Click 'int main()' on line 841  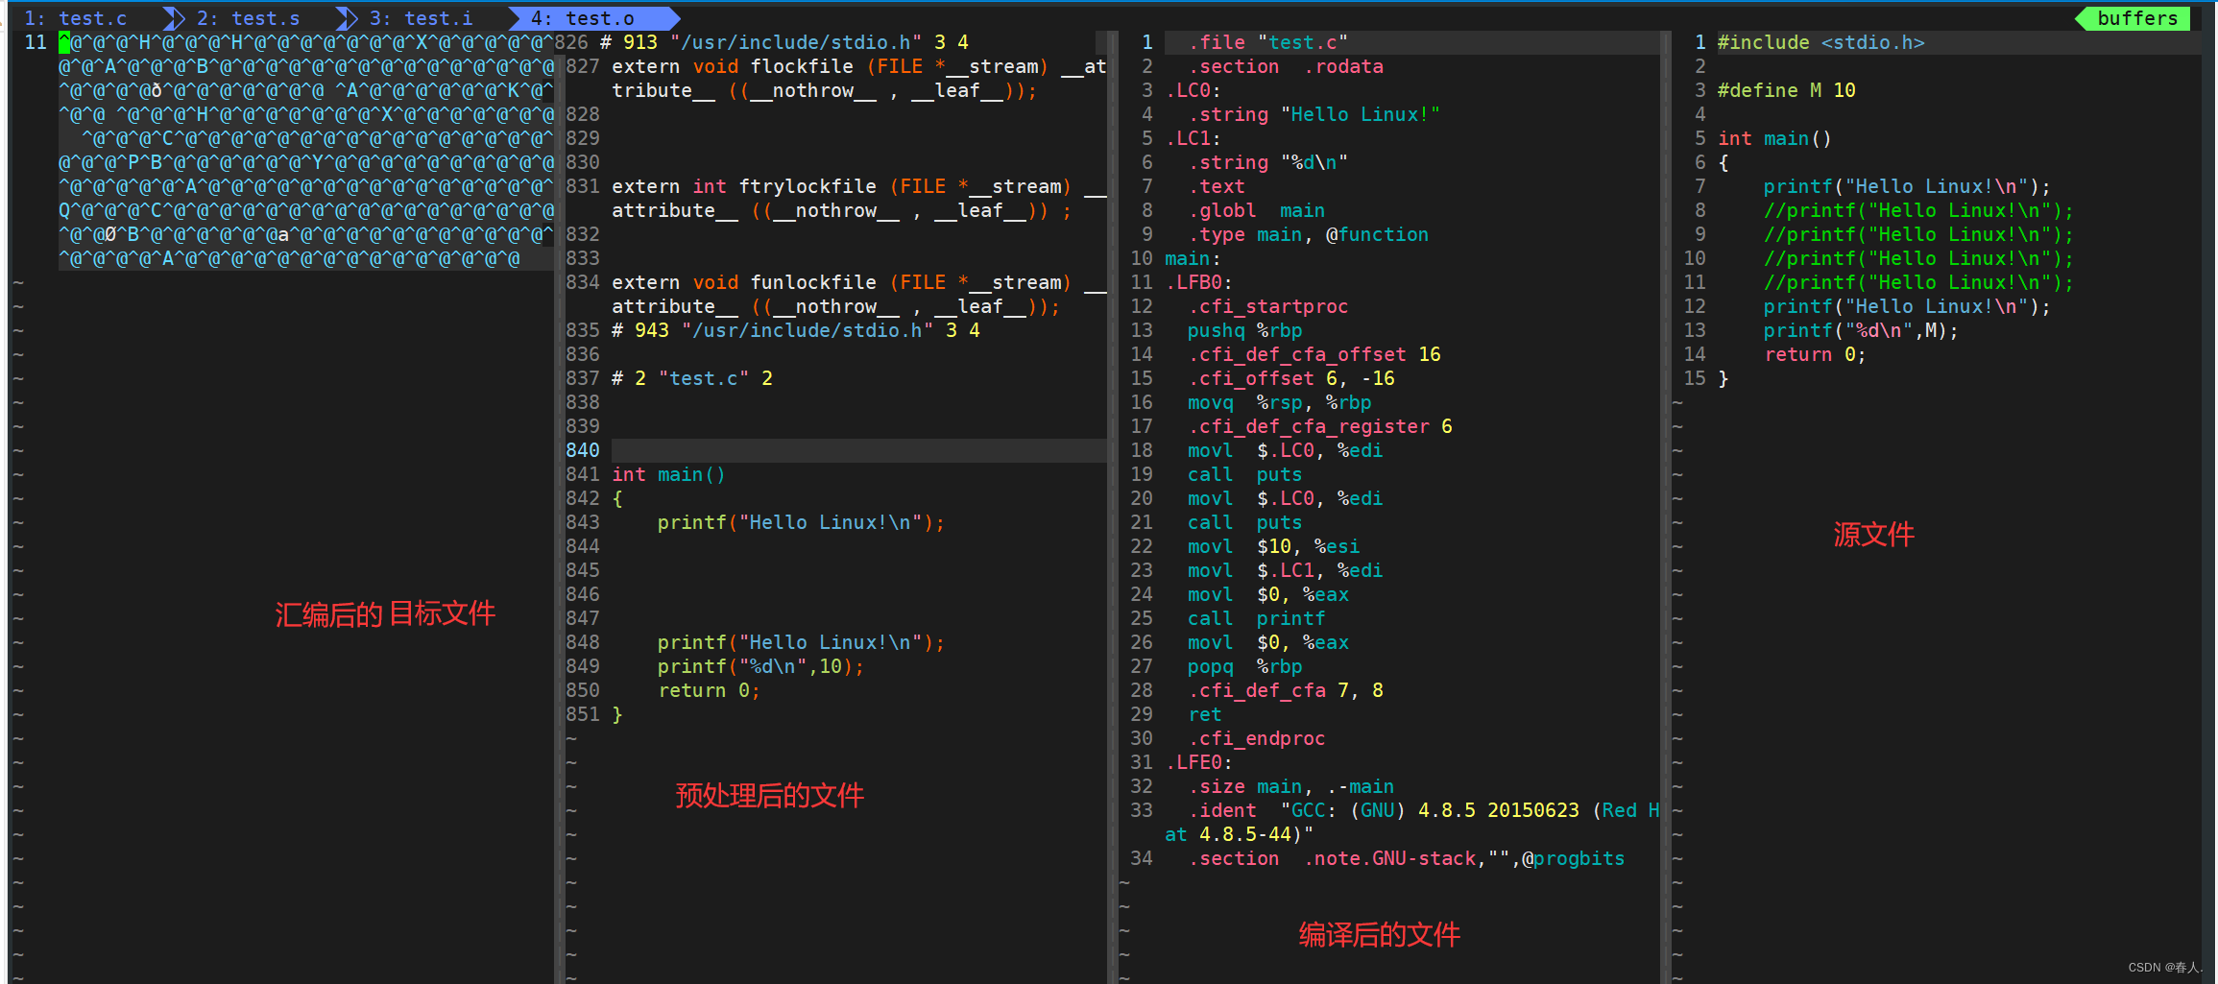(x=668, y=474)
